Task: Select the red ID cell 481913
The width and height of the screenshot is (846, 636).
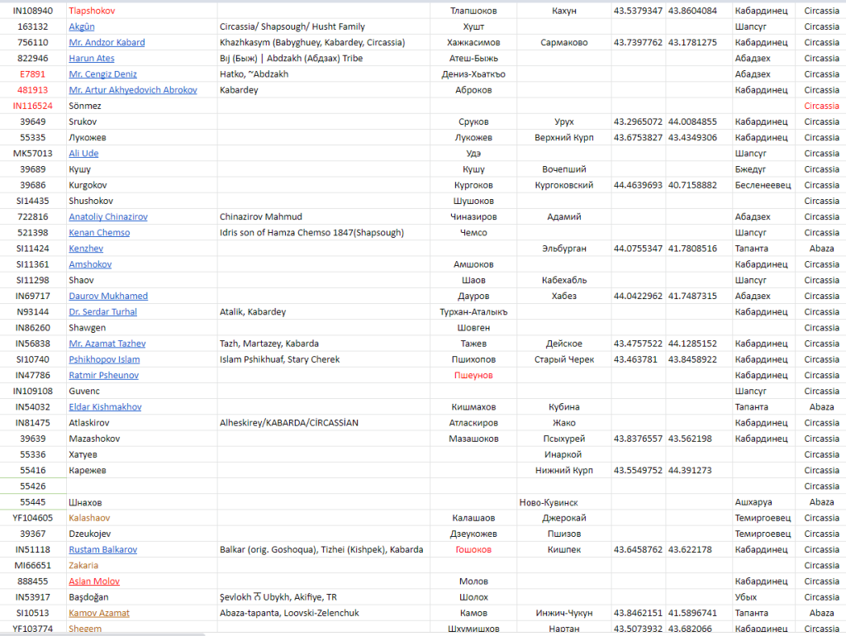Action: [x=33, y=90]
